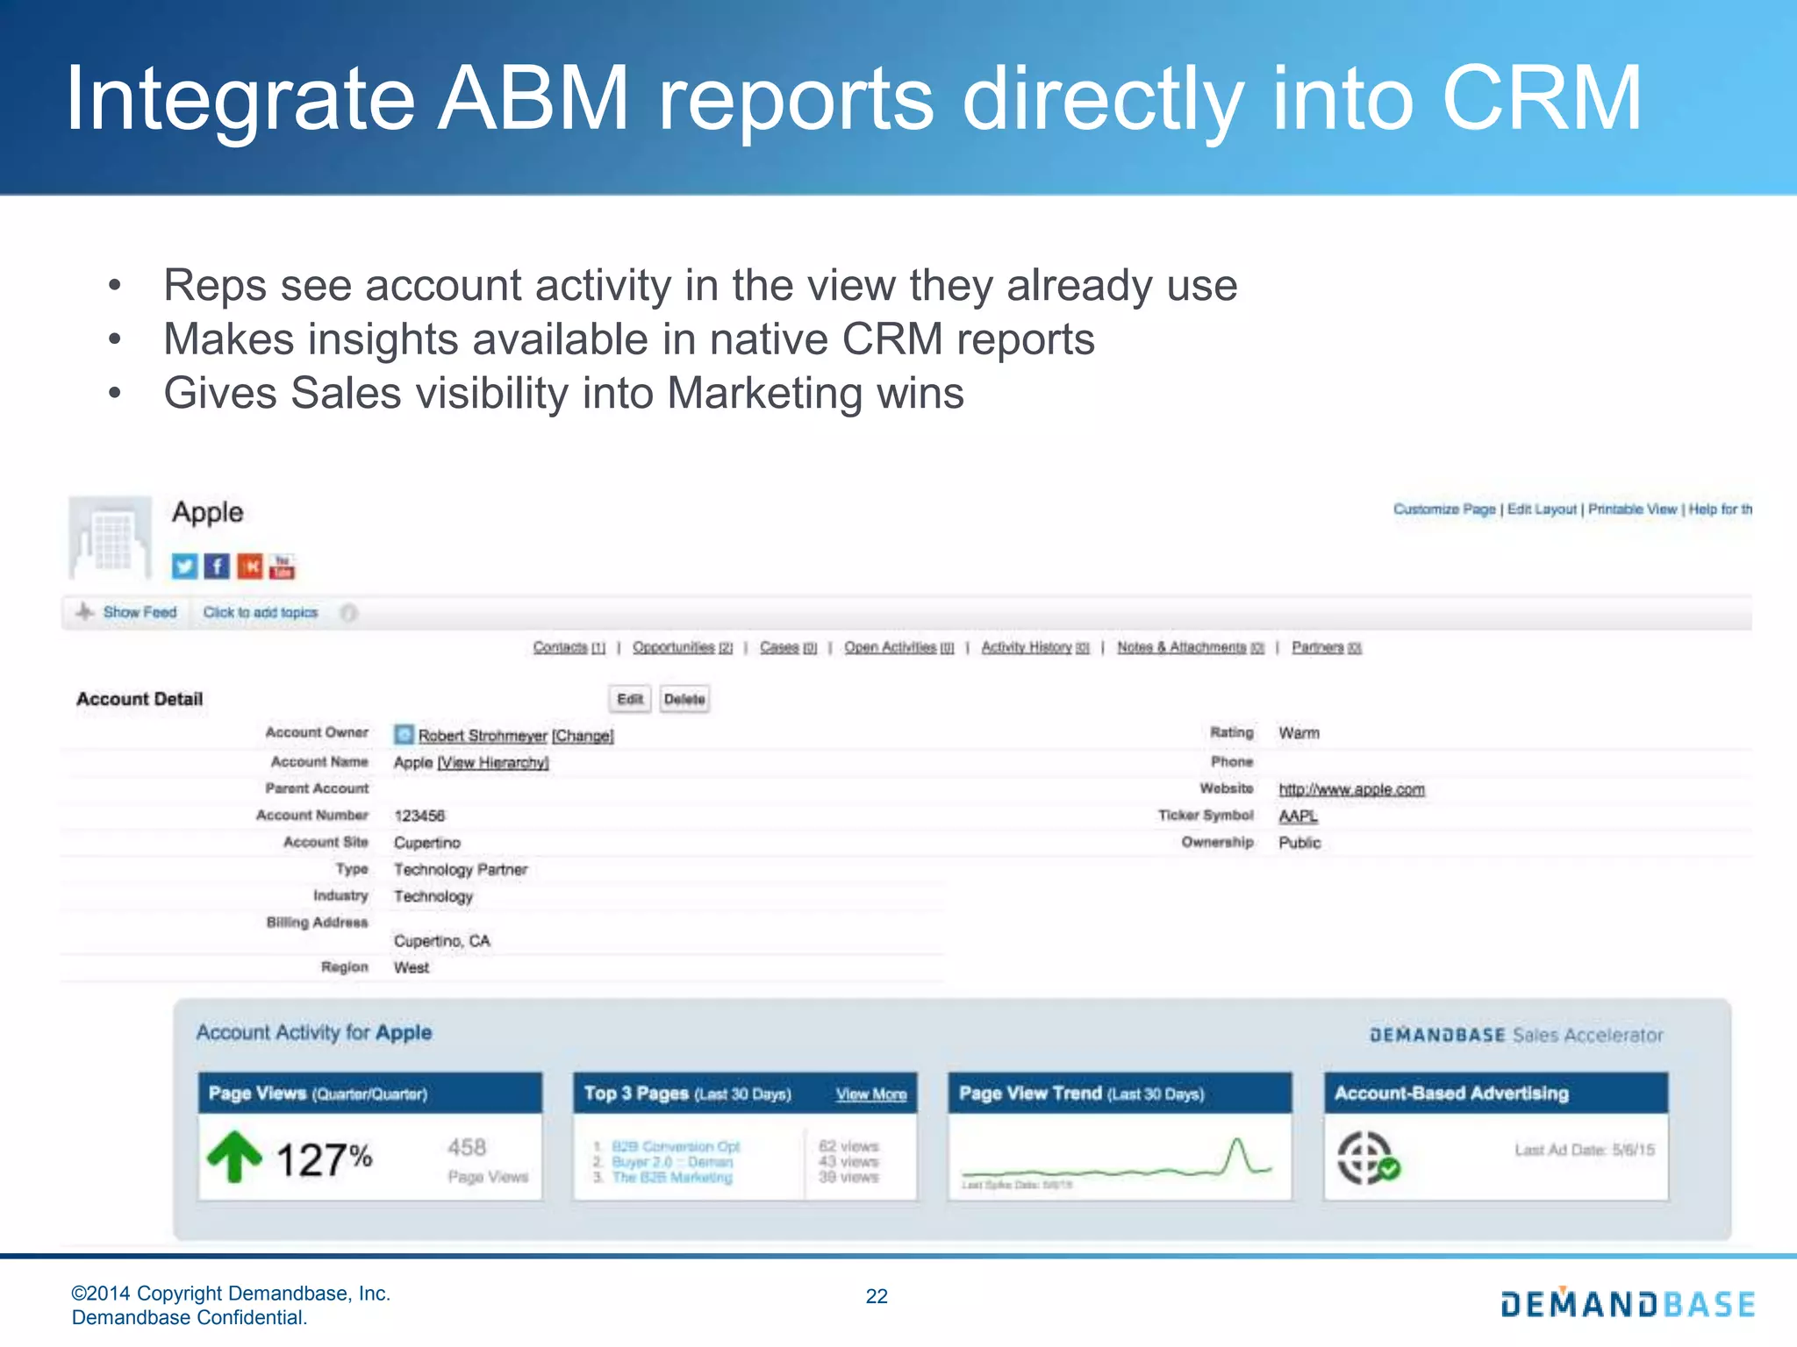Open Robert Strohmeyer owner link
Viewport: 1797px width, 1347px height.
coord(483,736)
